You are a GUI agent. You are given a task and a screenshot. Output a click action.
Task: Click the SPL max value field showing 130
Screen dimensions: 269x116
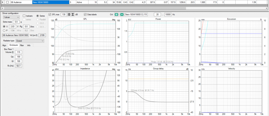click(x=64, y=15)
